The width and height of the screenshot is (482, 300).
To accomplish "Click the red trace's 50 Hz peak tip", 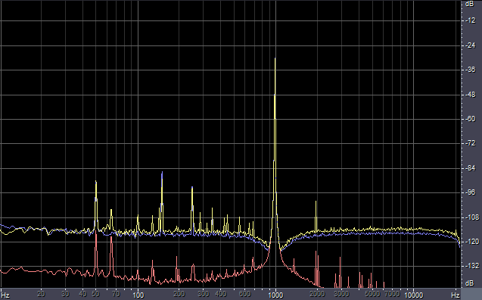I will [x=96, y=231].
